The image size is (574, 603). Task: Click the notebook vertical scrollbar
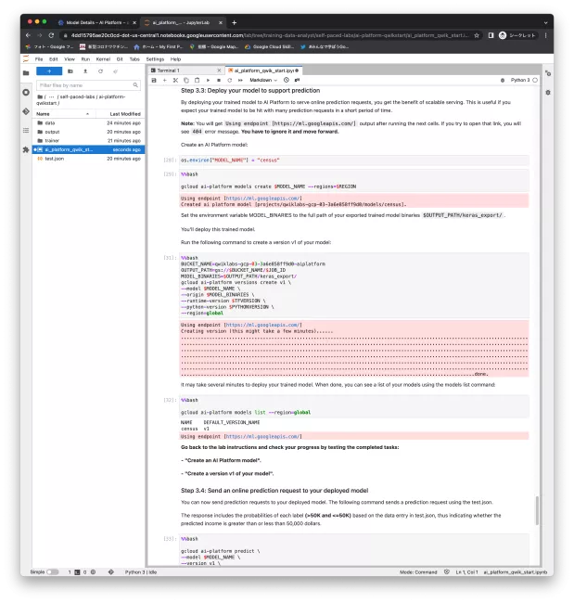click(537, 510)
